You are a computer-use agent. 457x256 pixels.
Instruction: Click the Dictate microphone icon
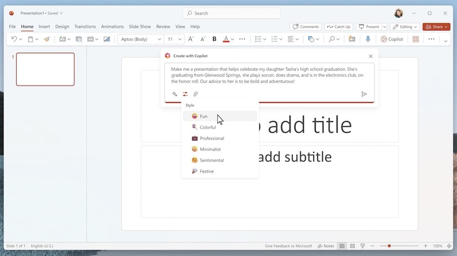(368, 39)
